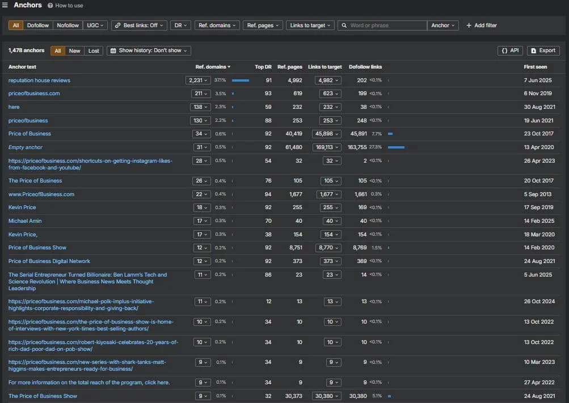Select the Nofollow filter
Viewport: 569px width, 403px height.
68,26
